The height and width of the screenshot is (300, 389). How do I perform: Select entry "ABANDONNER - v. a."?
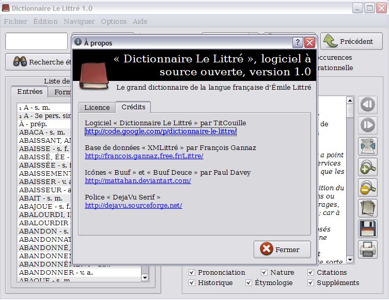tap(80, 273)
